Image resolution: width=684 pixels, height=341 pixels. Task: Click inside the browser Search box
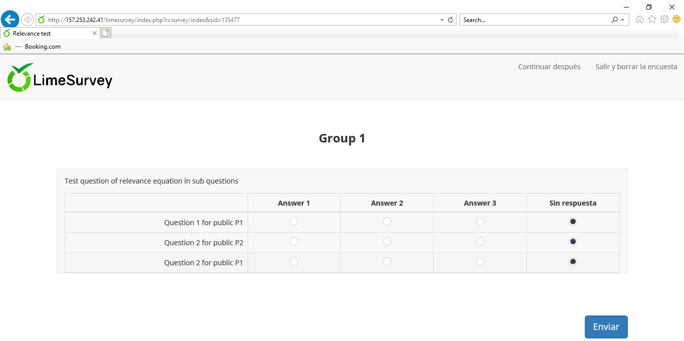[x=534, y=20]
